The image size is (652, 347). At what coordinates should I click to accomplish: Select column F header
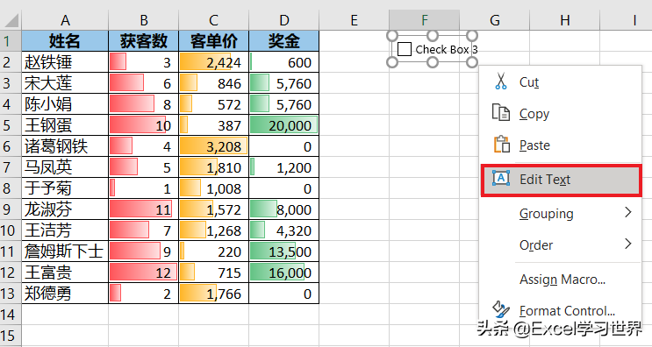tap(425, 20)
